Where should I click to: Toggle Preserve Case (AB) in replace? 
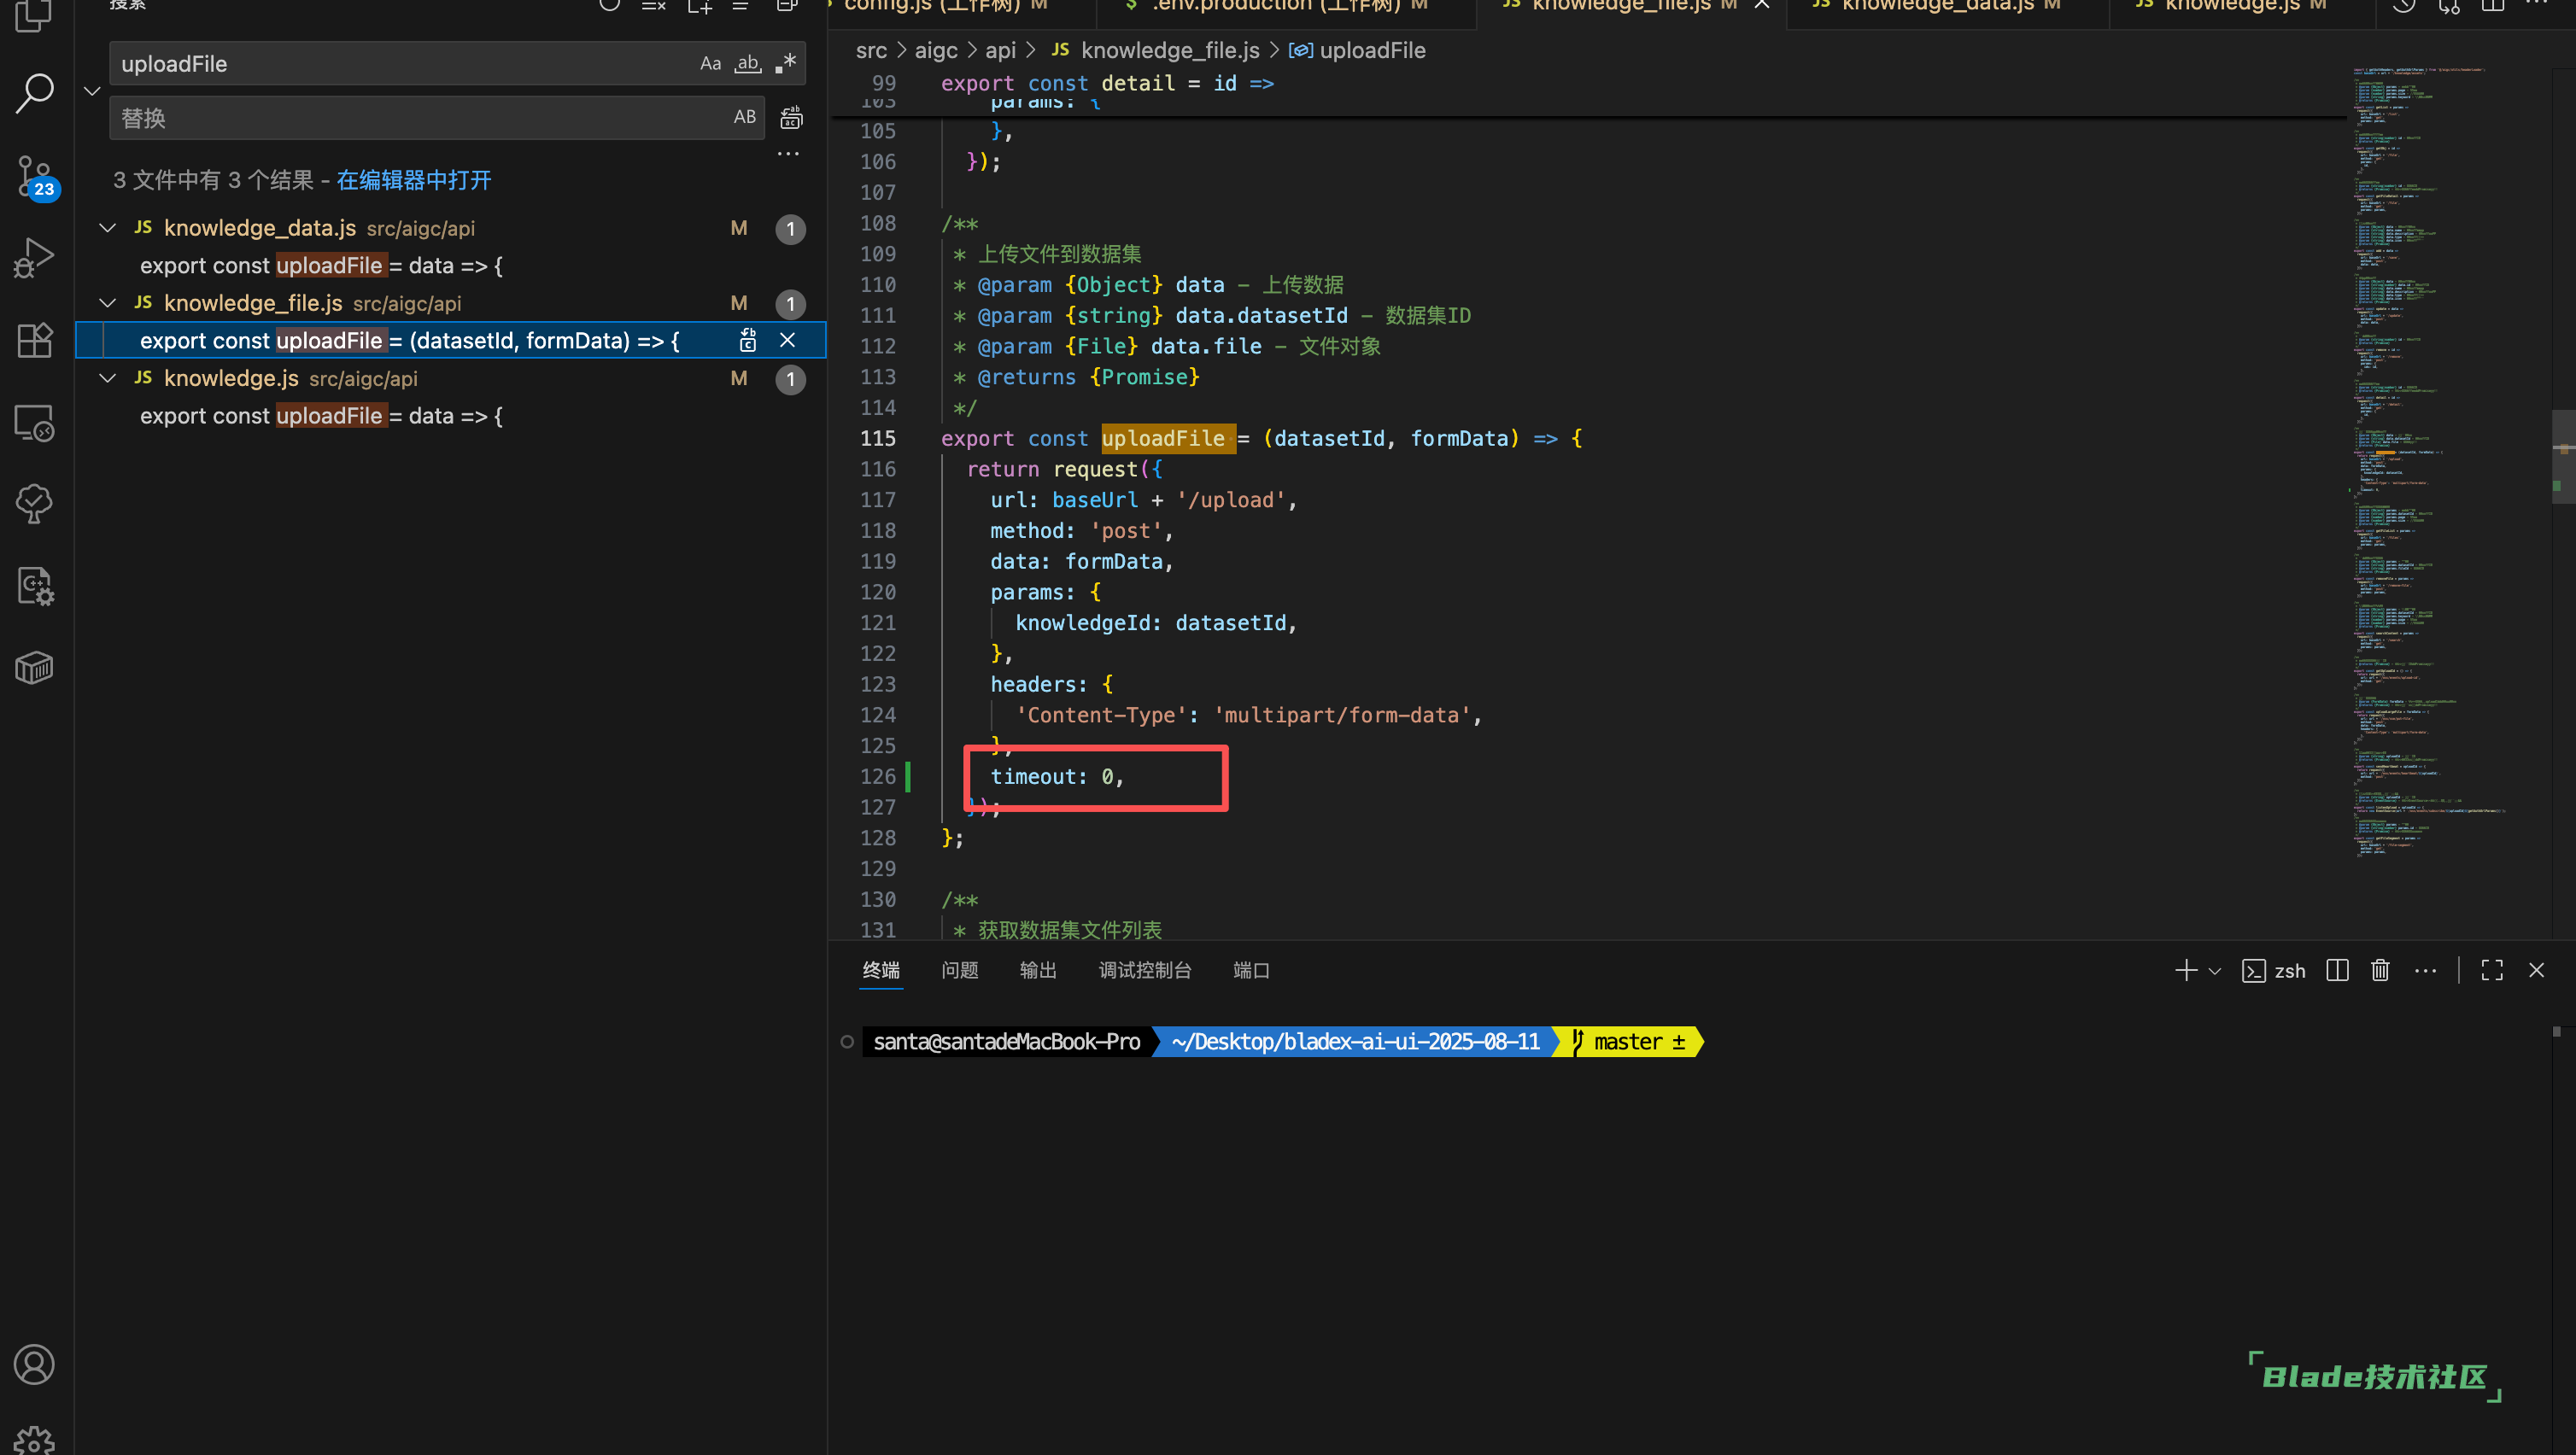pyautogui.click(x=745, y=117)
